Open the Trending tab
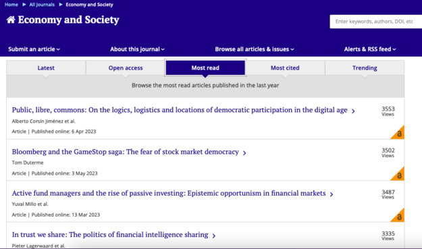Image resolution: width=422 pixels, height=249 pixels. (365, 67)
